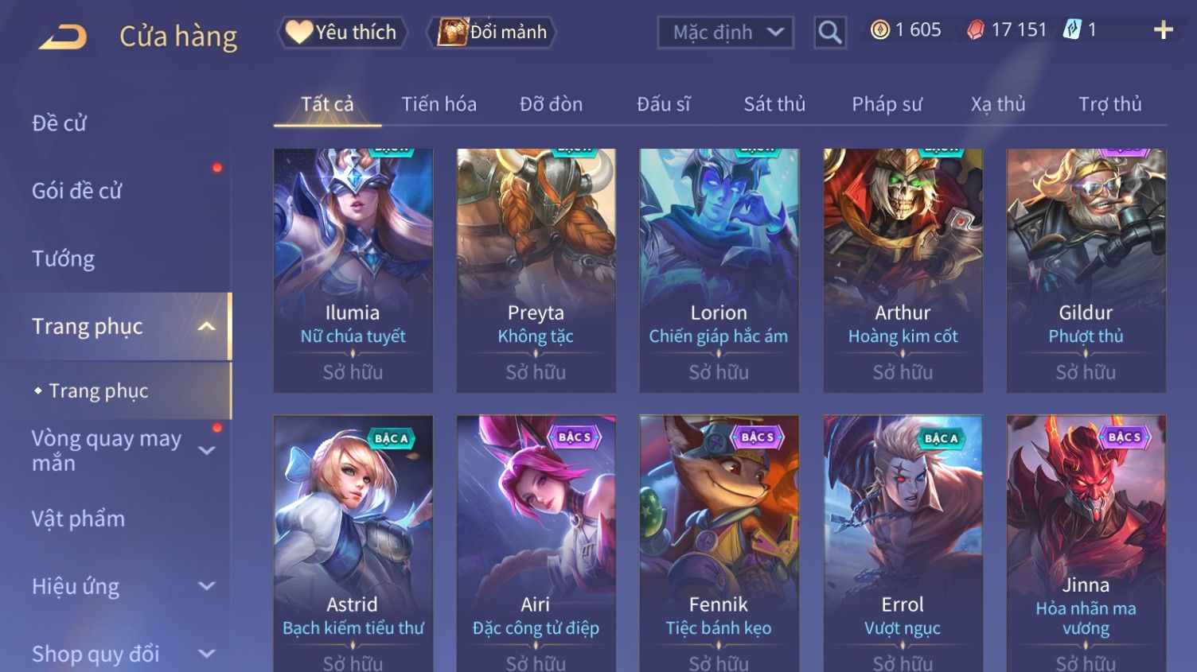This screenshot has width=1197, height=672.
Task: Expand the Hiệu ứng sidebar section
Action: coord(206,586)
